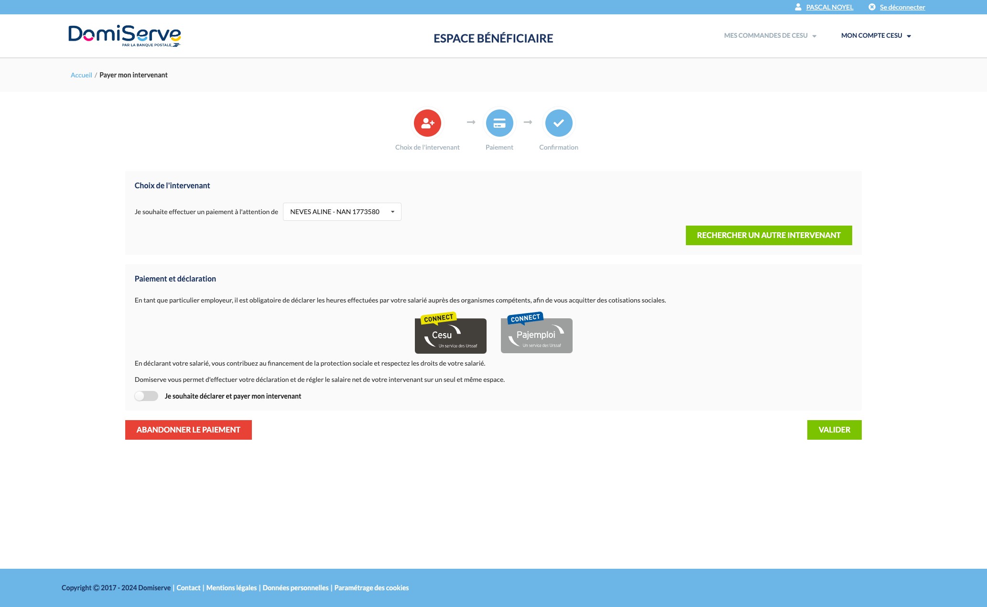Image resolution: width=987 pixels, height=607 pixels.
Task: Select the red Choix de l'intervenant step icon
Action: pos(427,123)
